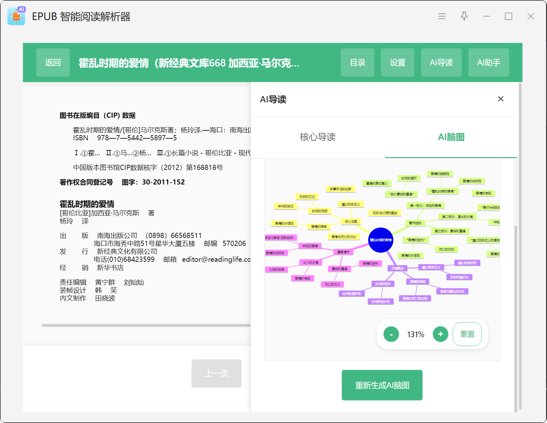Maximize the application window
The width and height of the screenshot is (547, 423).
[x=508, y=16]
